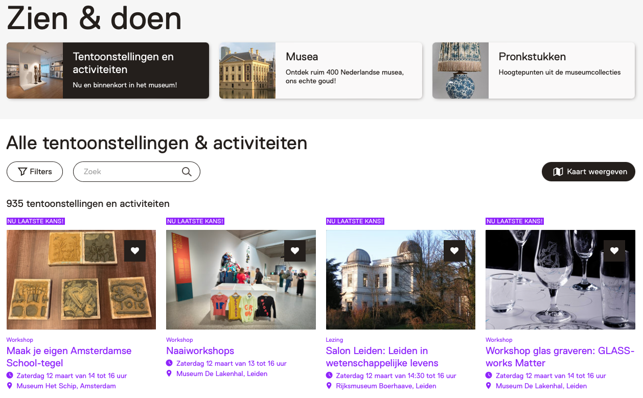
Task: Click the Zoek search input field
Action: 136,172
